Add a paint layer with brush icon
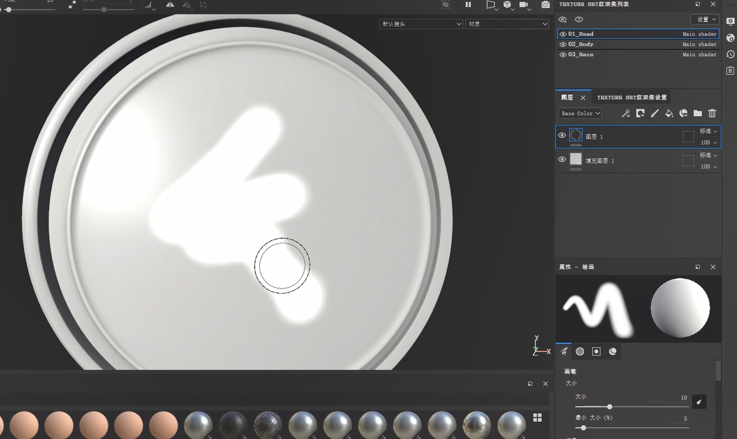This screenshot has height=439, width=737. point(655,113)
